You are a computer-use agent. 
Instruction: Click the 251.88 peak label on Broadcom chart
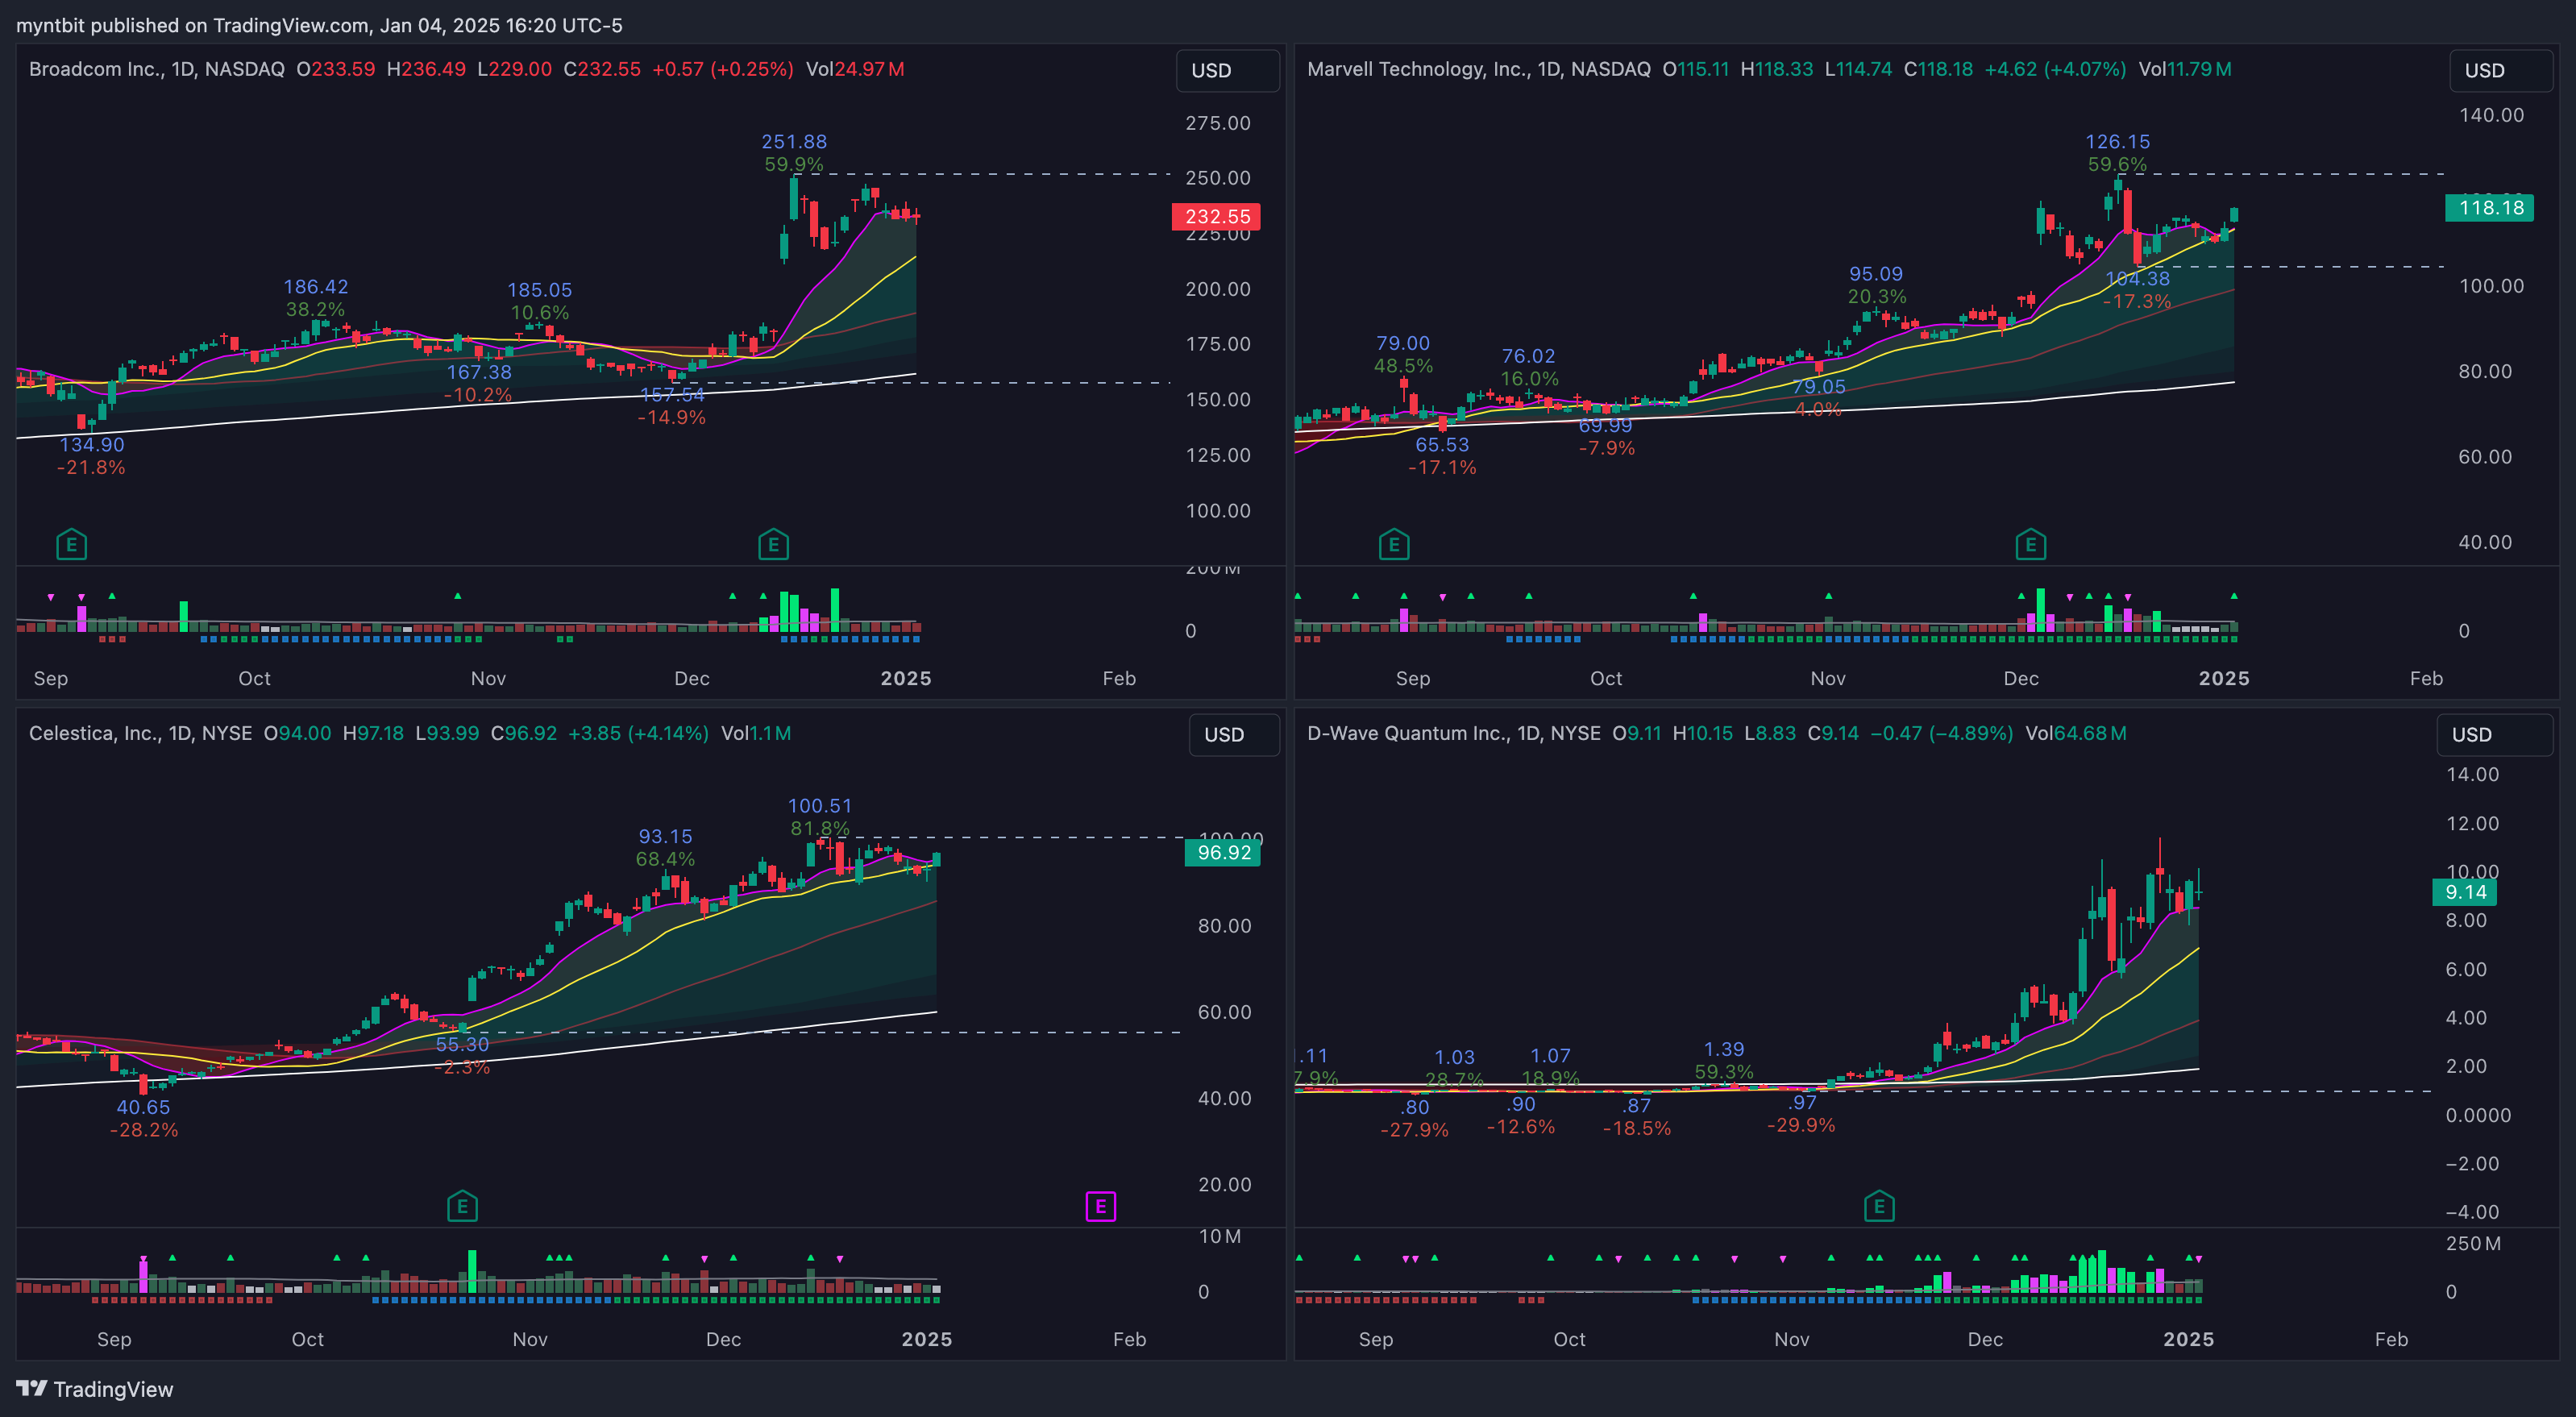(x=794, y=142)
